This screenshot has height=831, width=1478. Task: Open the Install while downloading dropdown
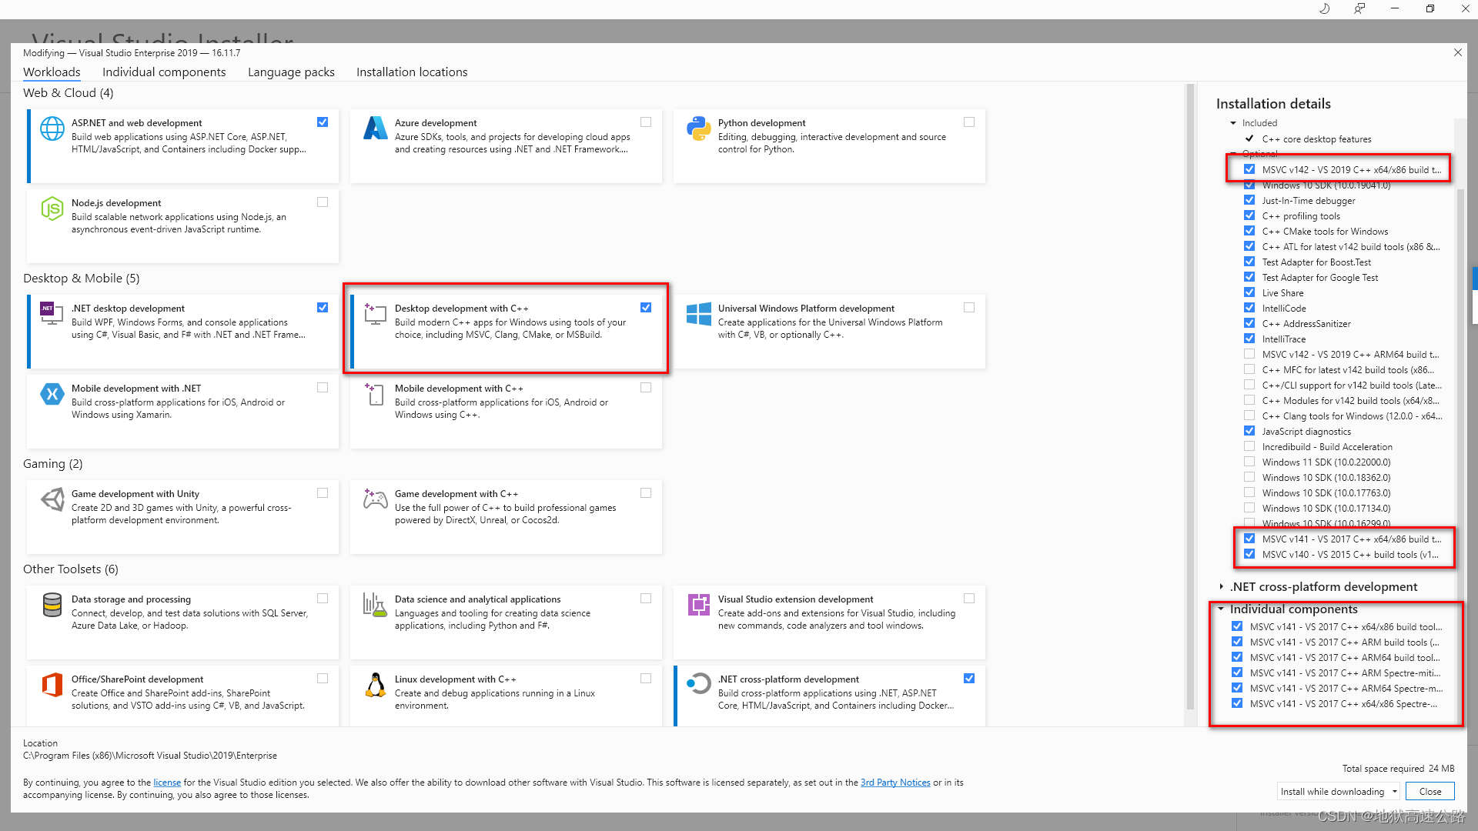point(1339,791)
